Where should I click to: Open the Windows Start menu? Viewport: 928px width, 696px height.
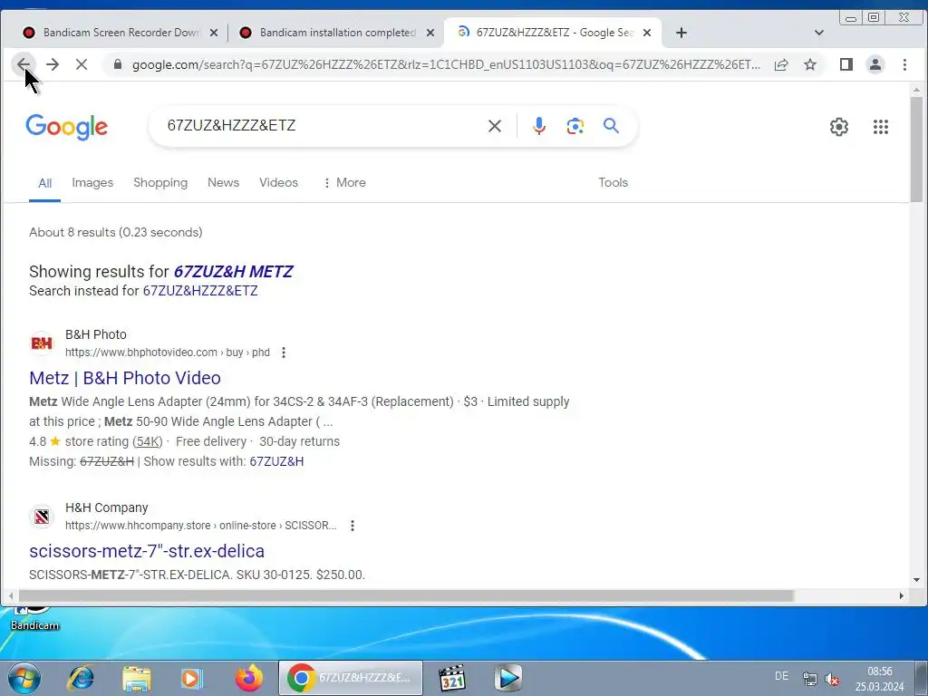click(x=24, y=678)
